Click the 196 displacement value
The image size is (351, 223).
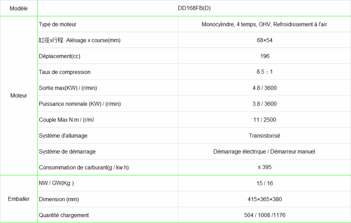click(264, 56)
